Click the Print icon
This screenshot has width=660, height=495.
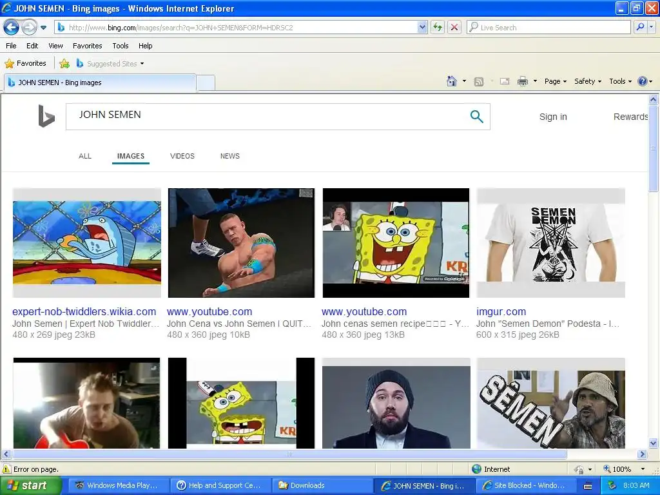point(522,81)
